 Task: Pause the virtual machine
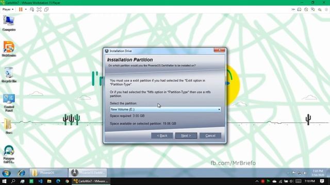[x=21, y=9]
